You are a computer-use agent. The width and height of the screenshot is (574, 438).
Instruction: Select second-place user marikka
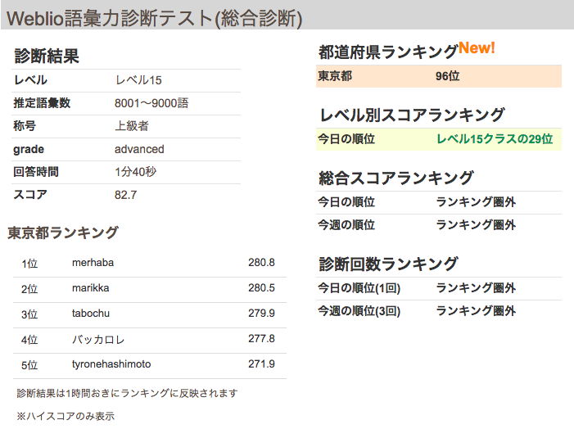tap(90, 288)
